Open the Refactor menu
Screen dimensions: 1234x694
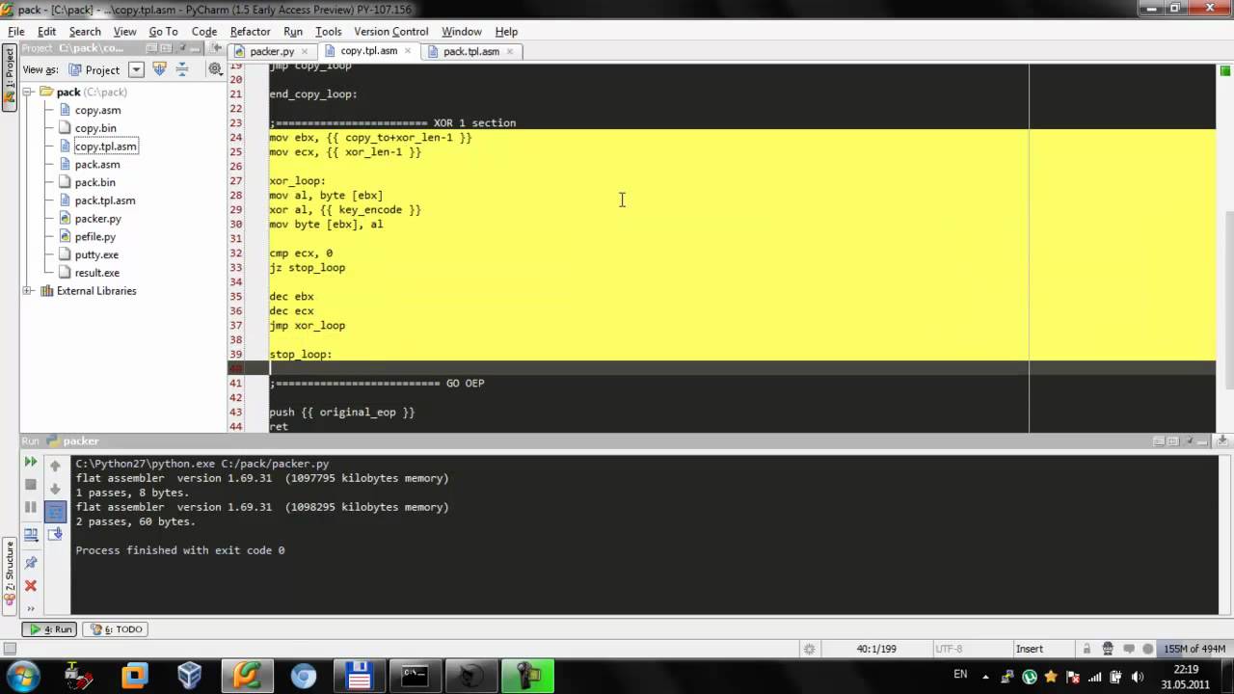250,32
